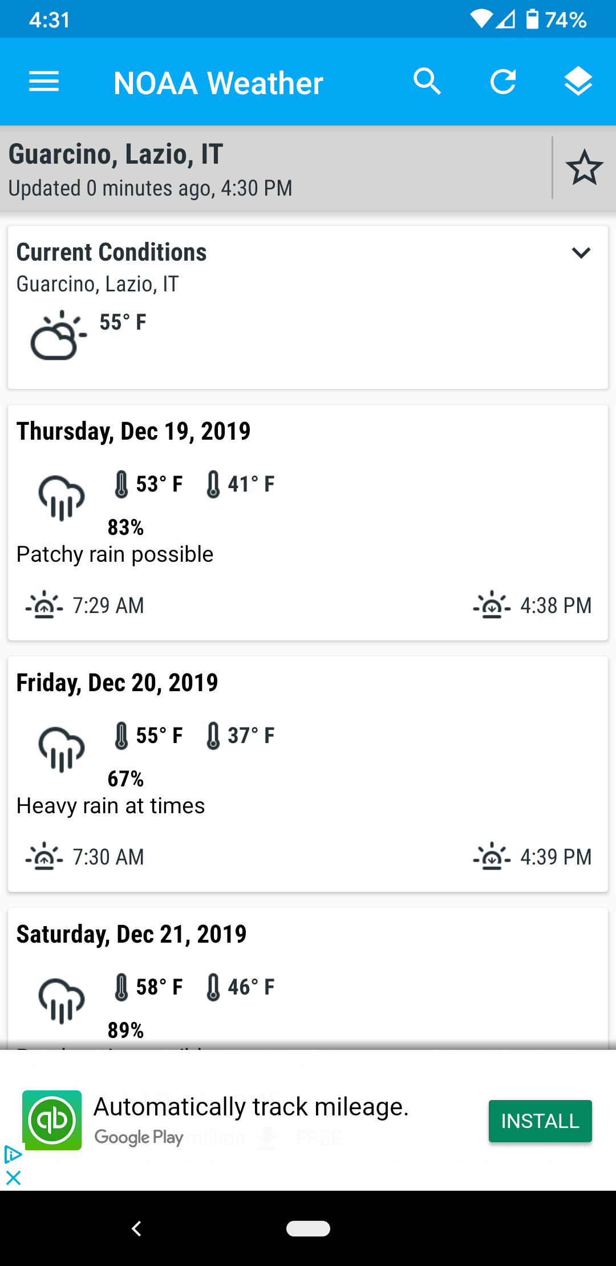Tap Thursday's rain cloud icon
616x1266 pixels.
[x=62, y=497]
